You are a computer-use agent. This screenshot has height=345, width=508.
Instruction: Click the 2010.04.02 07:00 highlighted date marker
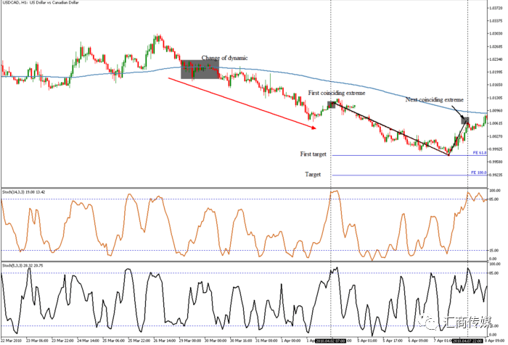coord(331,341)
